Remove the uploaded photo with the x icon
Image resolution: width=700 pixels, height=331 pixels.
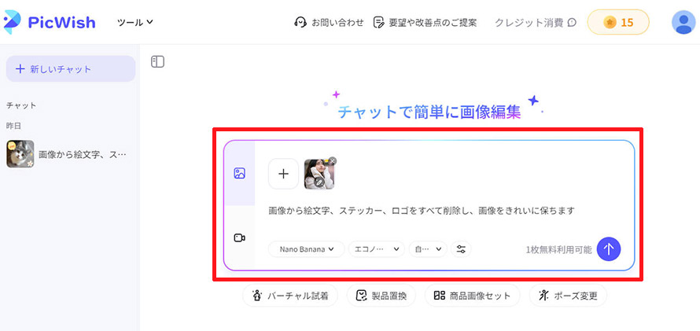click(x=333, y=160)
